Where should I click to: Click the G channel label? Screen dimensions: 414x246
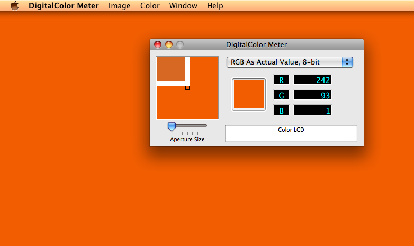(x=282, y=95)
